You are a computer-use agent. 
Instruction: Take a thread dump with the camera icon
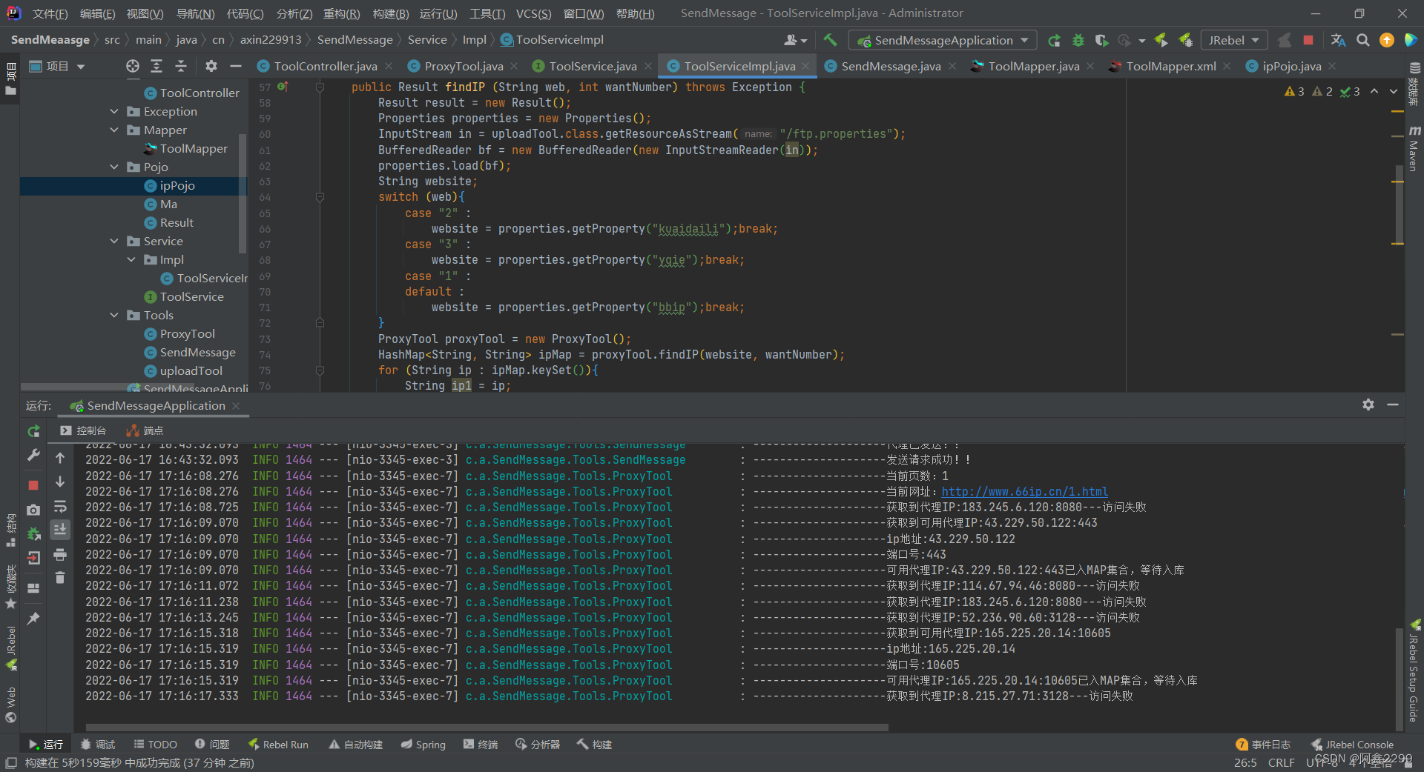coord(33,508)
